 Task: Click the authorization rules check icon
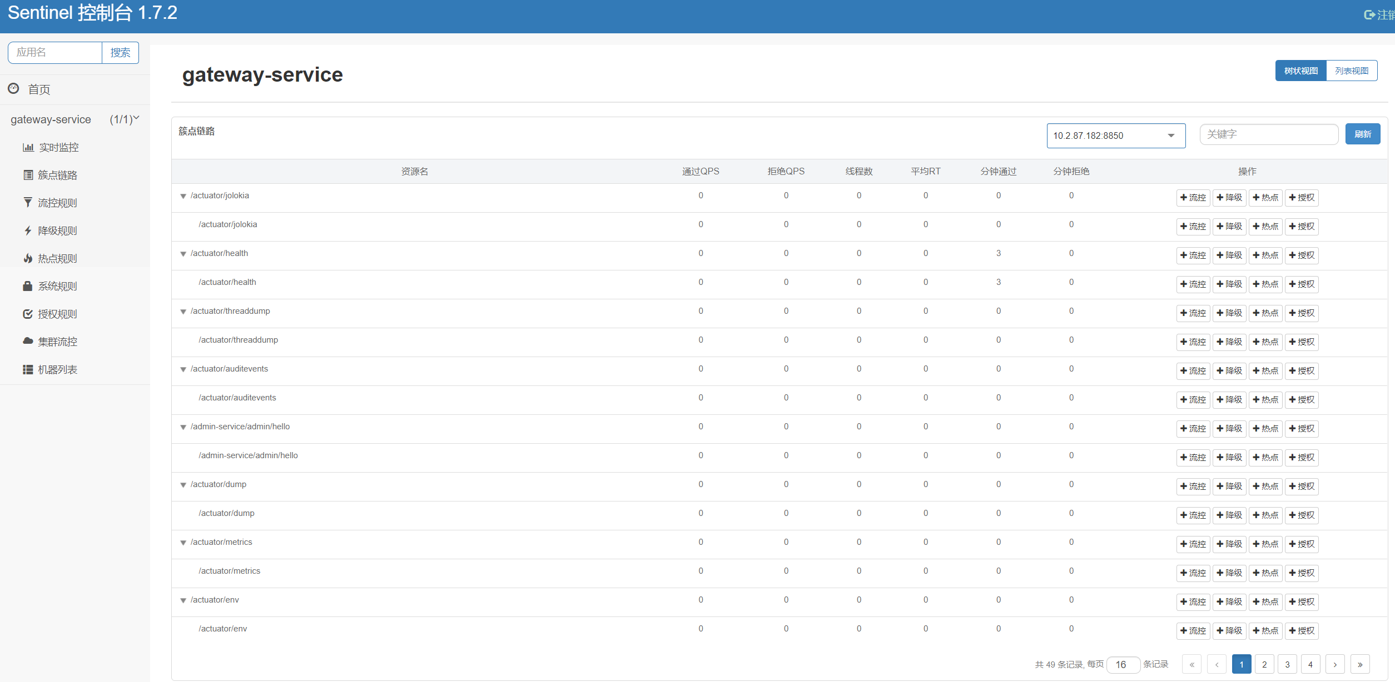tap(28, 314)
